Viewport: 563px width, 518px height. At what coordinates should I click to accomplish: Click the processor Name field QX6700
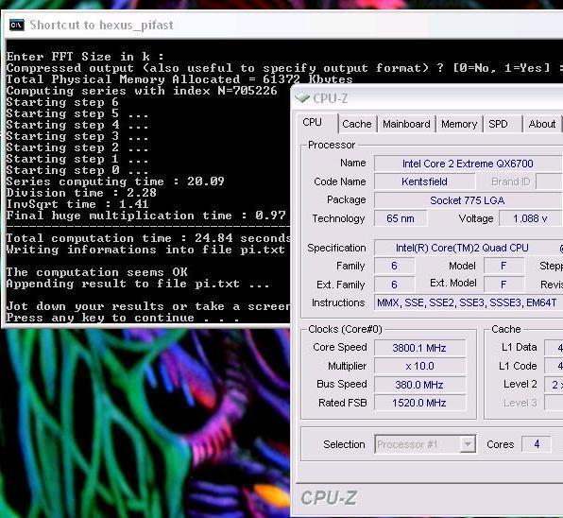tap(468, 164)
